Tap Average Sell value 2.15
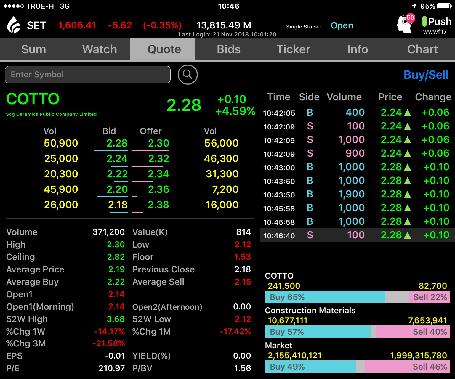Viewport: 455px width, 379px height. (x=243, y=282)
